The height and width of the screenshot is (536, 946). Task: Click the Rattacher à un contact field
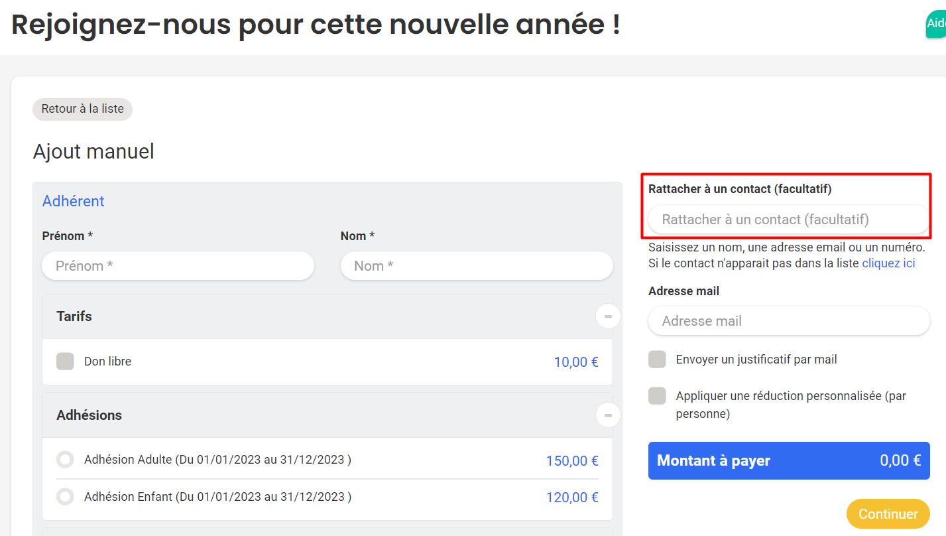coord(789,220)
